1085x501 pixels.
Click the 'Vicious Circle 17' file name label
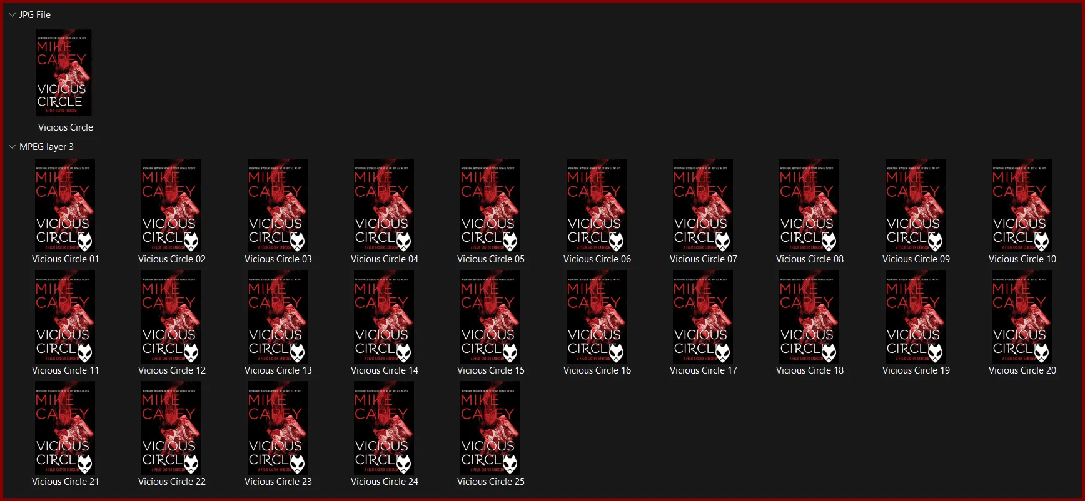coord(704,370)
